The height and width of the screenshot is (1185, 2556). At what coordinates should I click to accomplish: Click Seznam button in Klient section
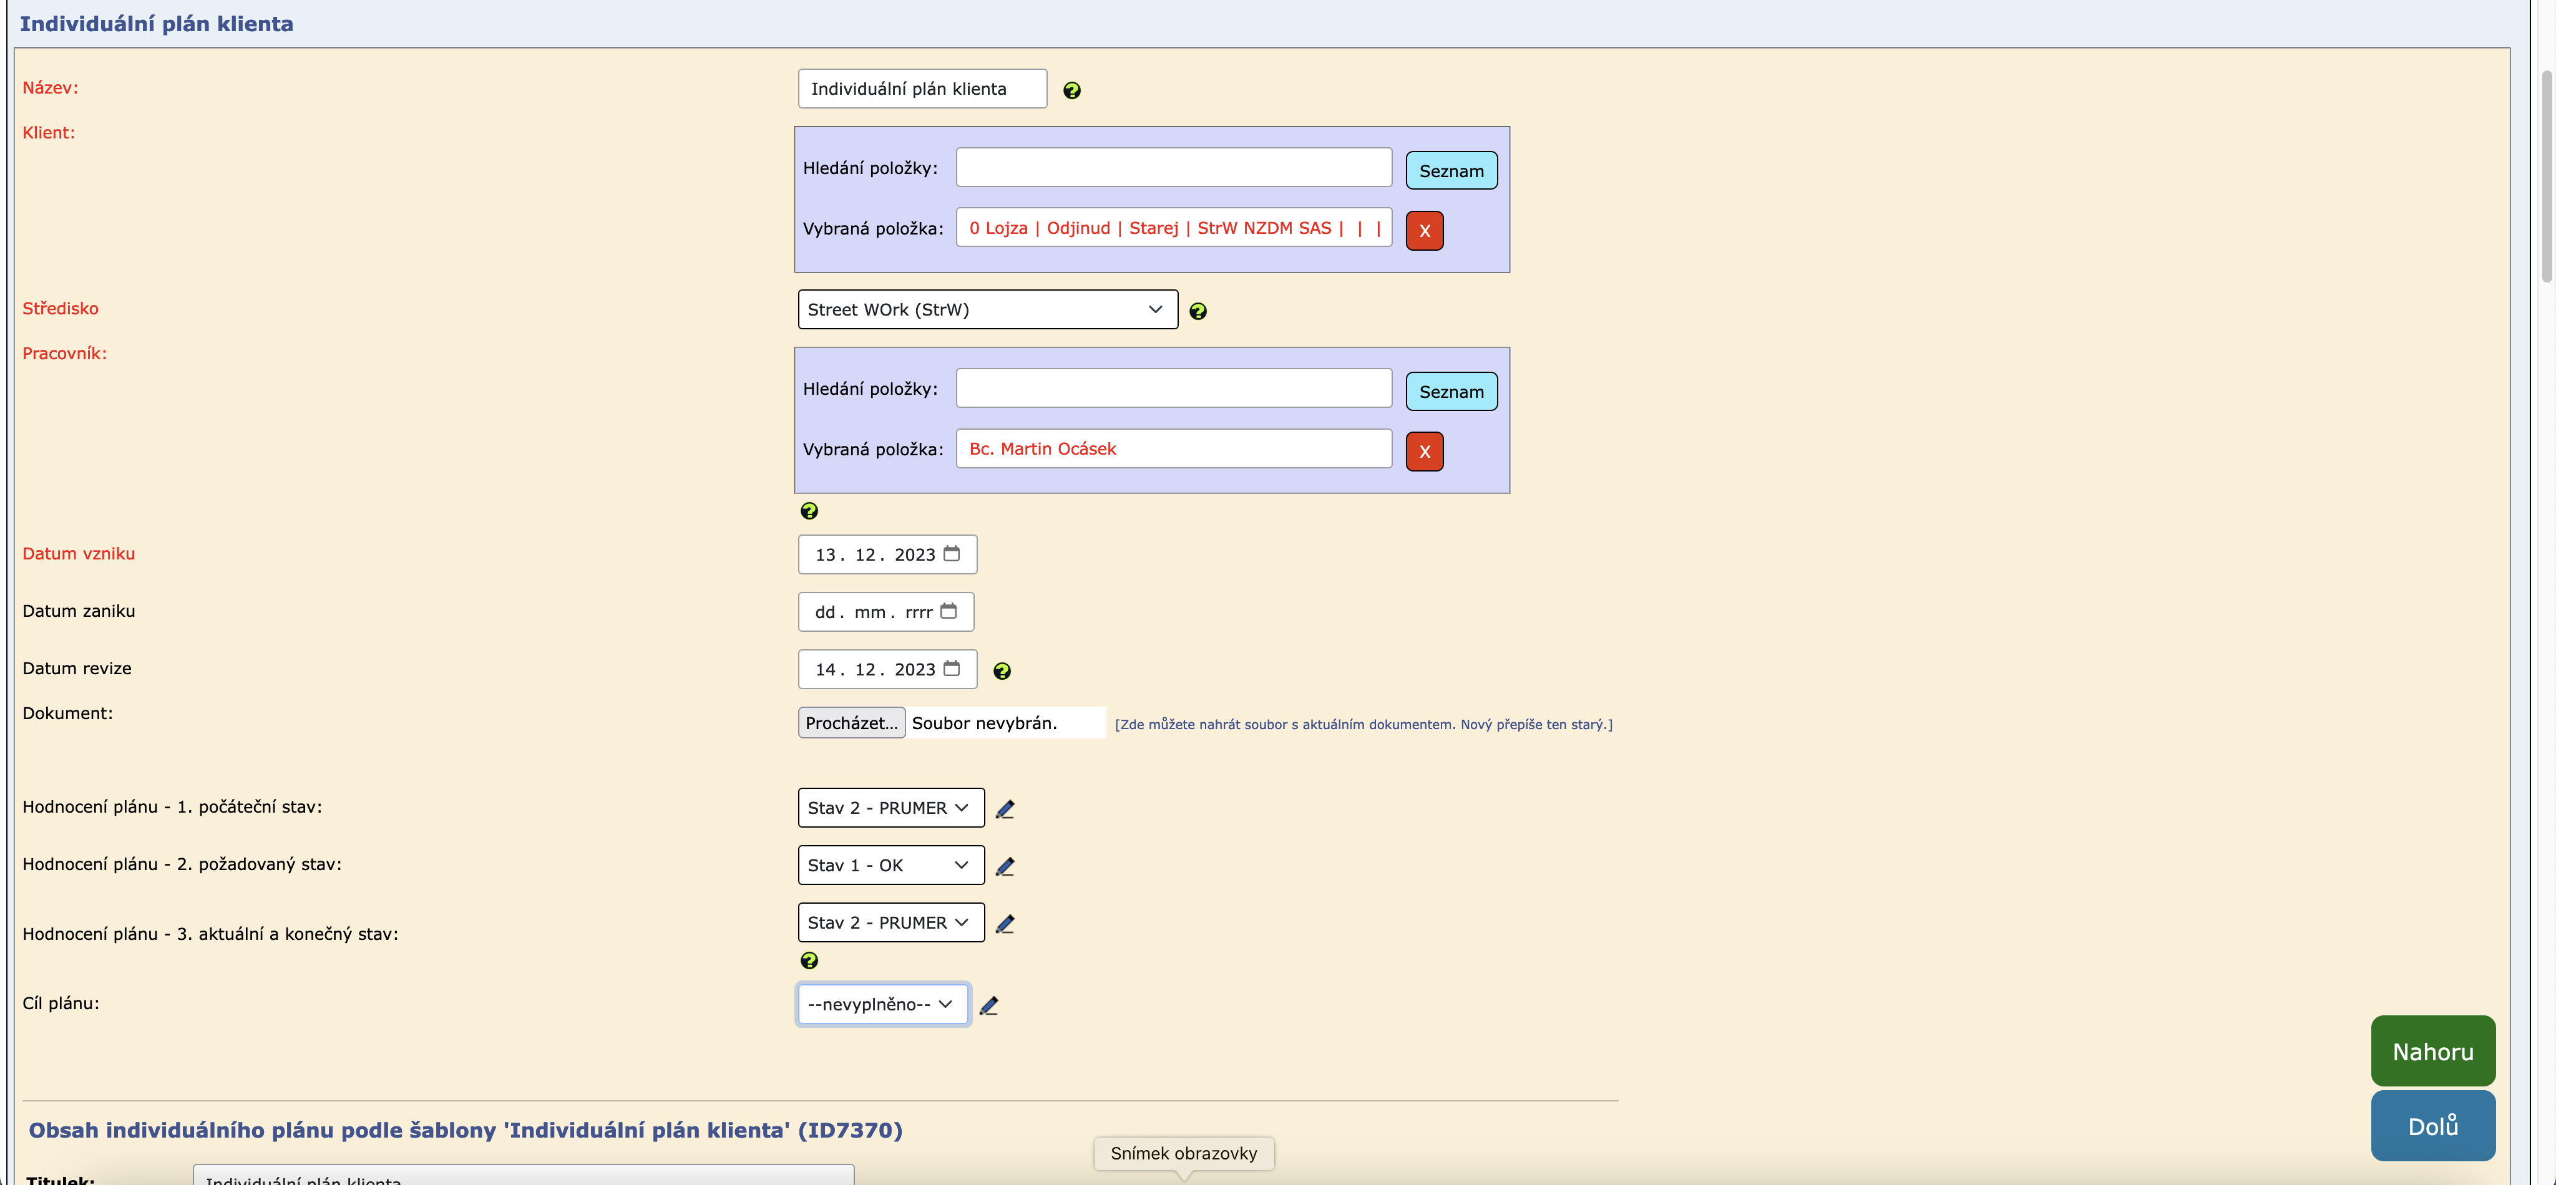(1451, 170)
